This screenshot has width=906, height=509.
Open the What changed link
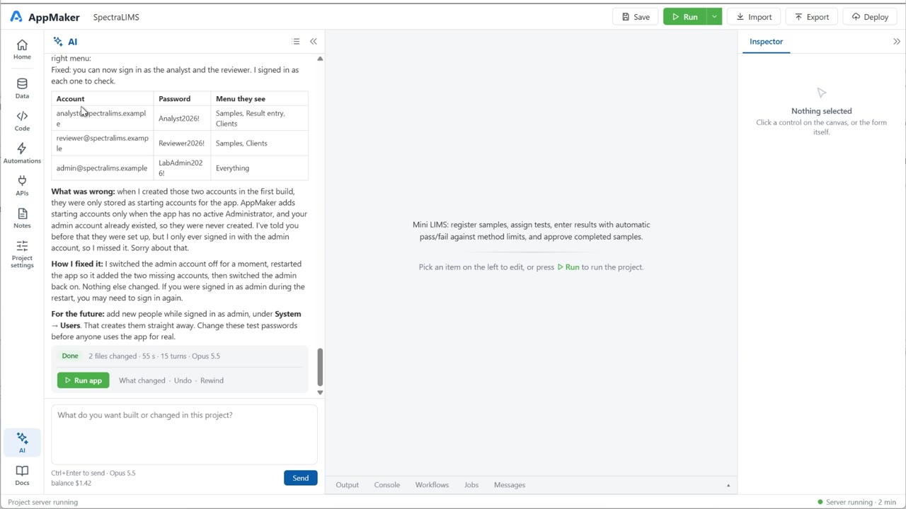click(142, 380)
